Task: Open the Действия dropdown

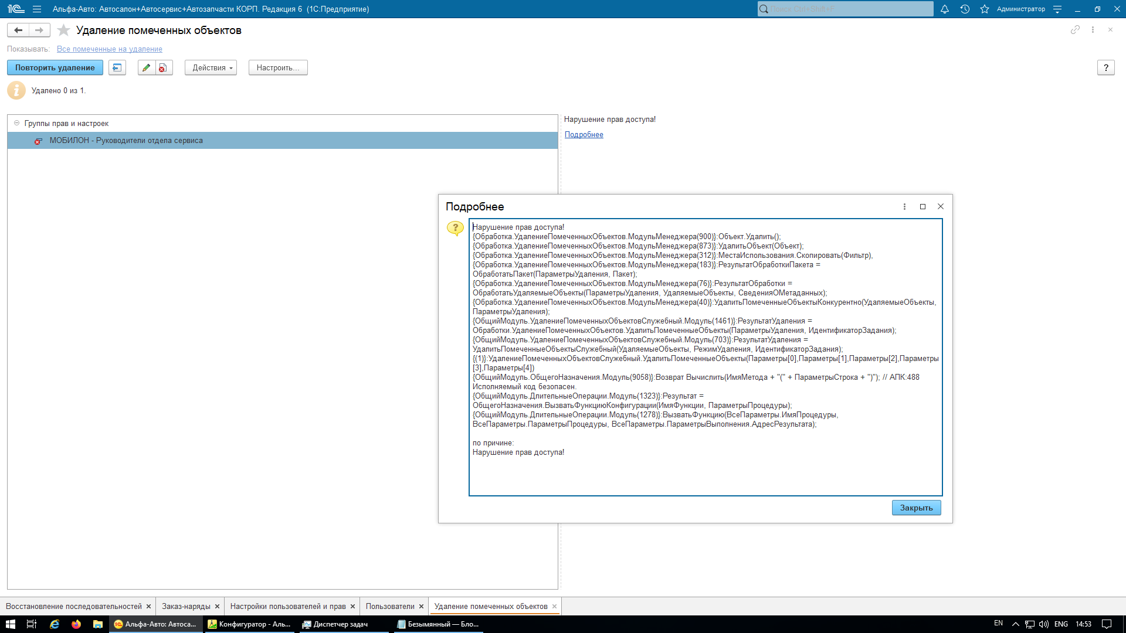Action: (211, 67)
